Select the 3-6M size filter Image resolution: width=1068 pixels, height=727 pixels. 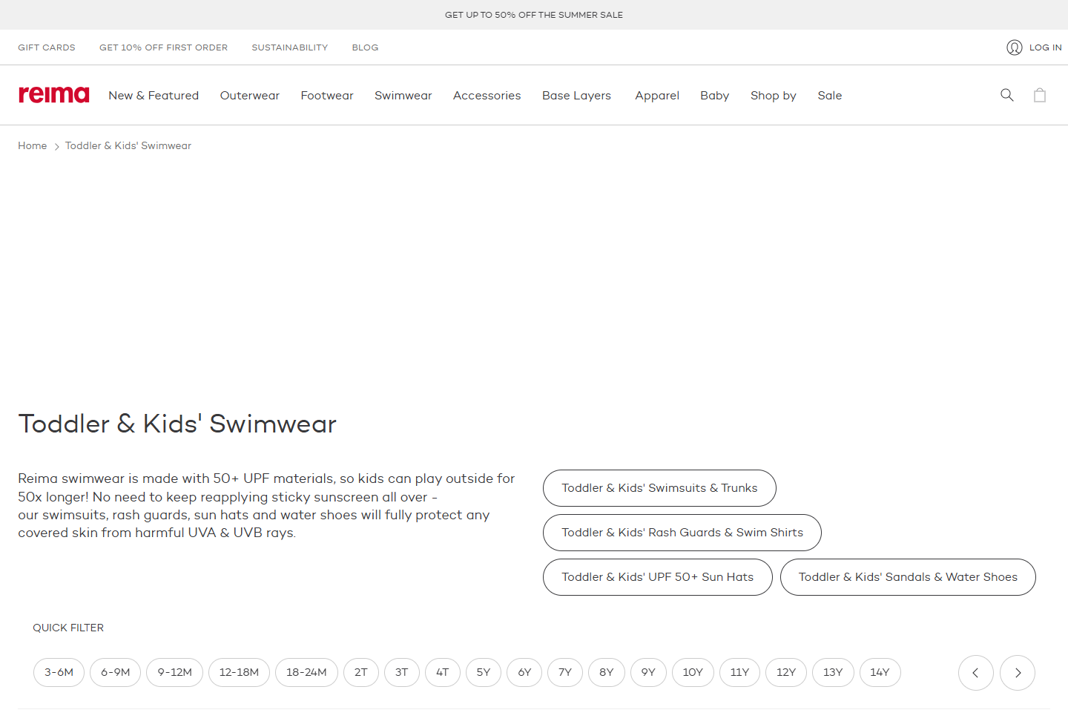(59, 673)
